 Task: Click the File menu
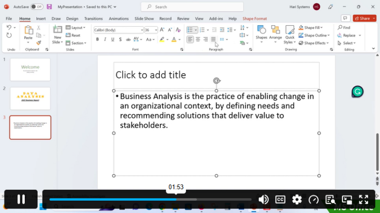click(x=9, y=19)
